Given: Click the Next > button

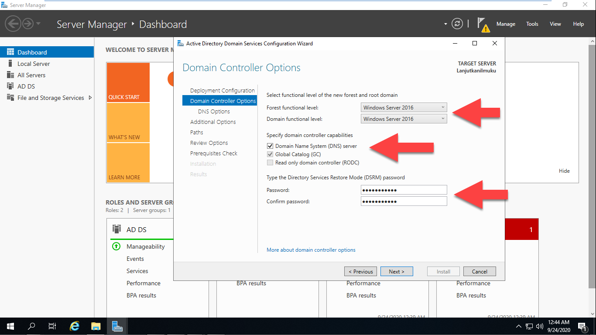Looking at the screenshot, I should 397,271.
